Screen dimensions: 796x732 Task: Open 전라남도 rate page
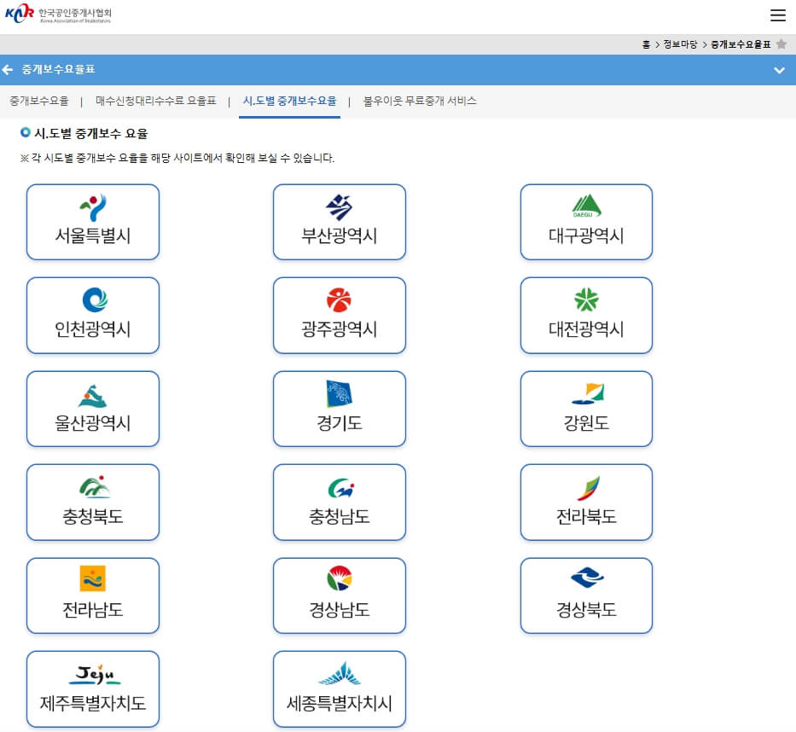(x=93, y=595)
